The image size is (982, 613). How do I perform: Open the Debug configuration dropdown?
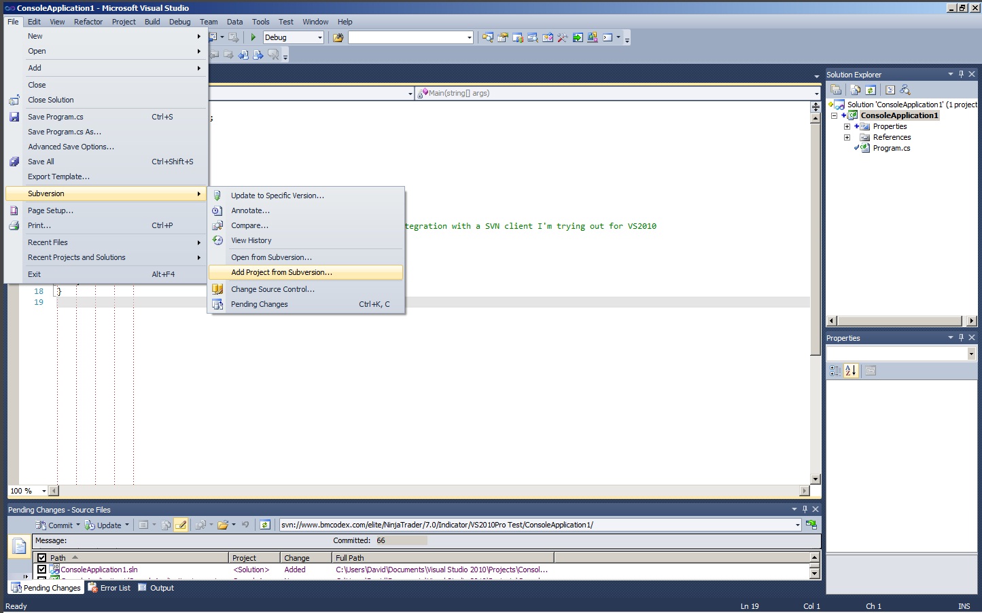[x=320, y=37]
